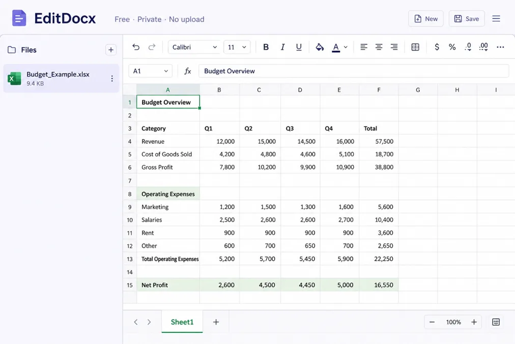The image size is (515, 344).
Task: Select row 15 header
Action: tap(130, 285)
